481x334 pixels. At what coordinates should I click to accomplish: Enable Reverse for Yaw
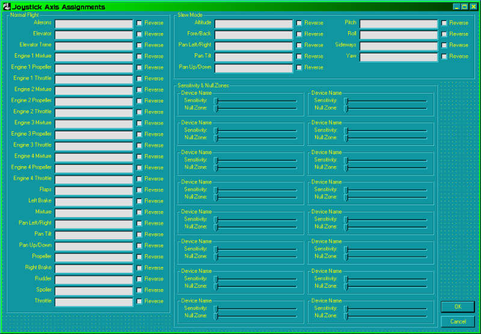point(444,56)
